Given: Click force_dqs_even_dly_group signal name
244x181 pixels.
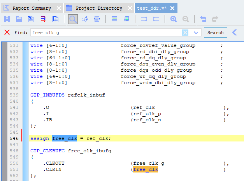Looking at the screenshot, I should (158, 64).
